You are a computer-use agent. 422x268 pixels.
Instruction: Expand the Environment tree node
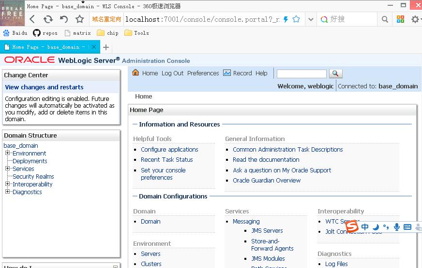(x=8, y=153)
